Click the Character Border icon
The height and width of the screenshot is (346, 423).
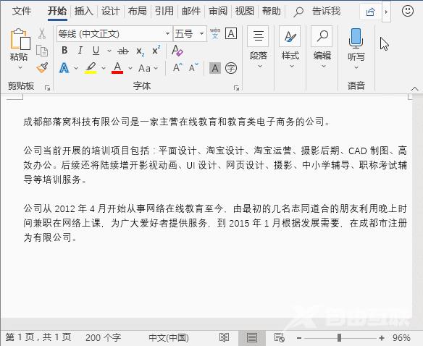[231, 34]
